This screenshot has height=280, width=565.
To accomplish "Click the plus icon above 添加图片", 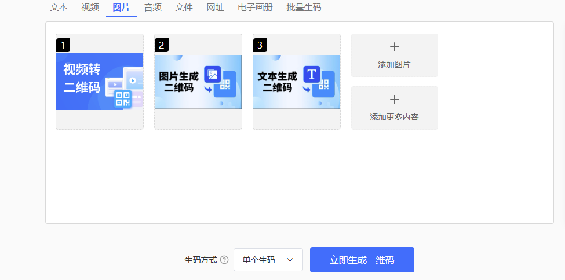I will tap(395, 47).
